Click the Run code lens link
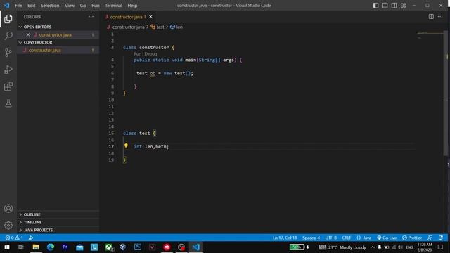This screenshot has width=450, height=253. (x=138, y=54)
